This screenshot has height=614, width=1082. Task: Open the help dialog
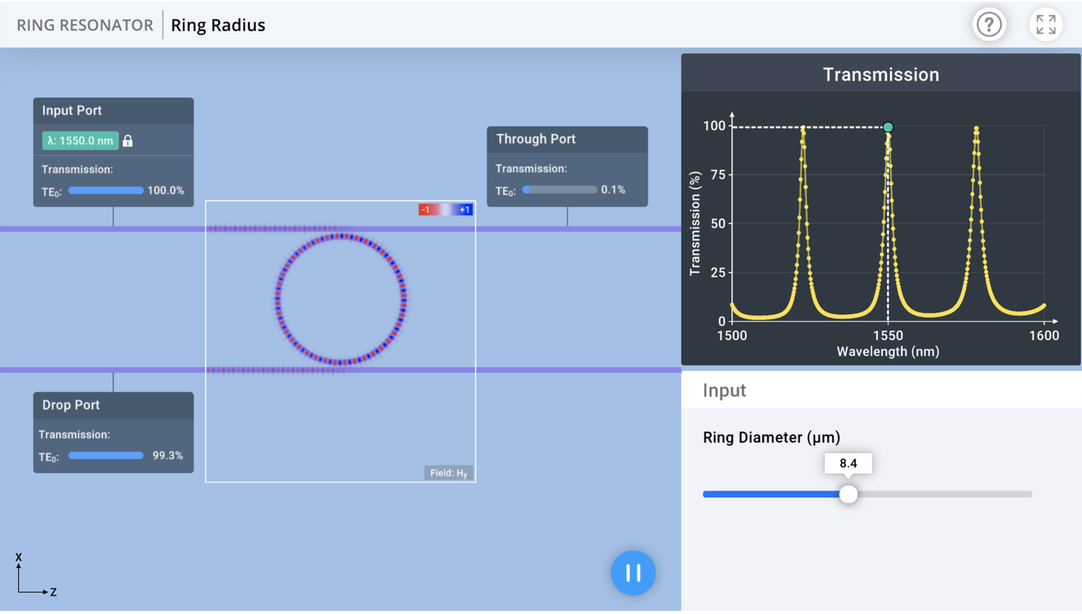989,24
